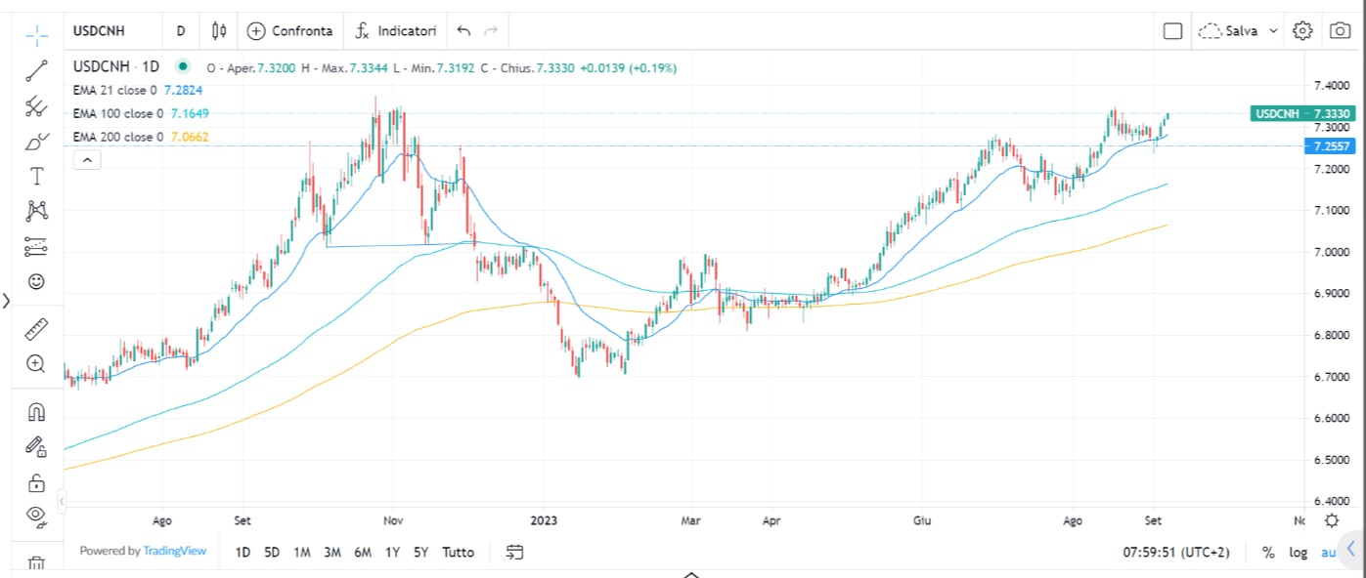Collapse the indicator legend with chevron
Viewport: 1366px width, 578px height.
click(x=87, y=160)
